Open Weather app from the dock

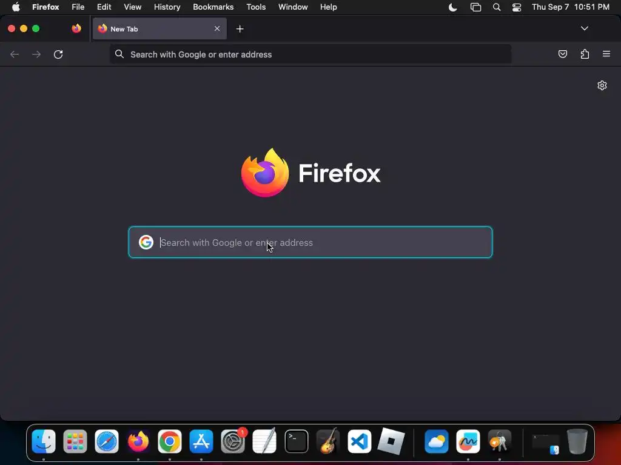click(437, 441)
